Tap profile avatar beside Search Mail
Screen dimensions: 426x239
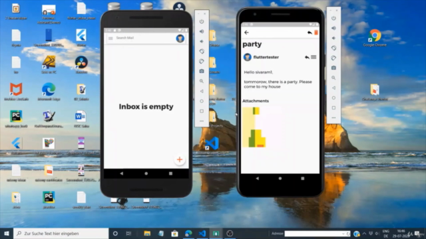click(x=180, y=39)
